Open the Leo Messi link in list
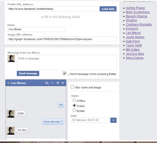 [133, 33]
